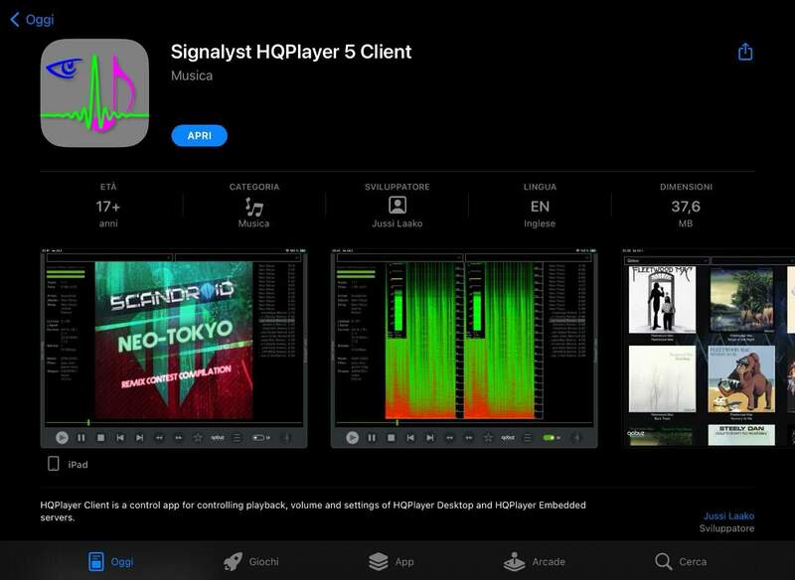Tap the developer person icon
Viewport: 795px width, 580px height.
tap(397, 206)
